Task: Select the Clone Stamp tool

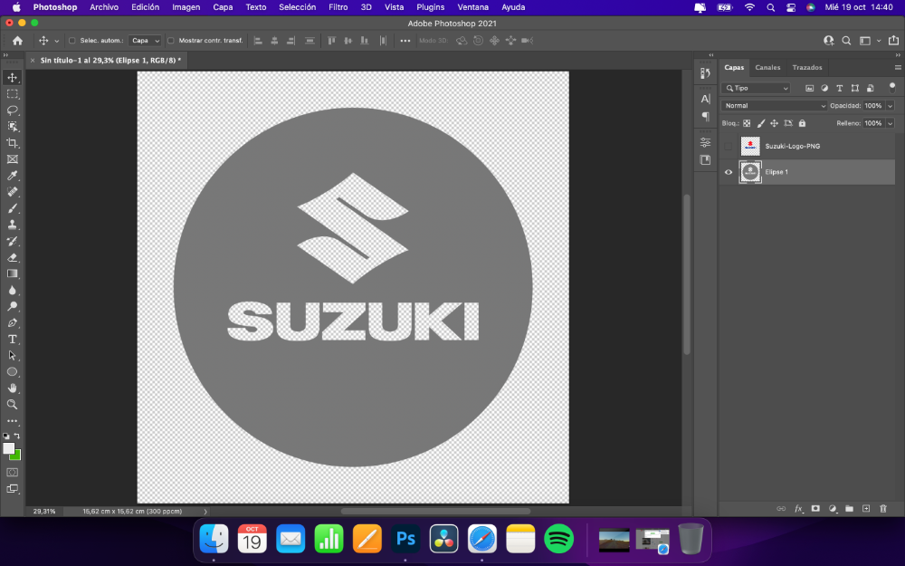Action: coord(12,225)
